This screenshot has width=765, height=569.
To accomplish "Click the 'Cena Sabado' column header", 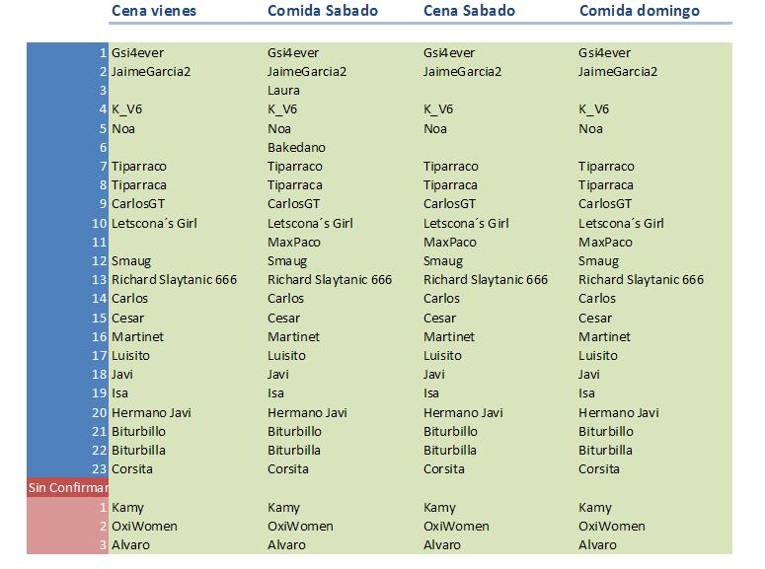I will pos(469,11).
